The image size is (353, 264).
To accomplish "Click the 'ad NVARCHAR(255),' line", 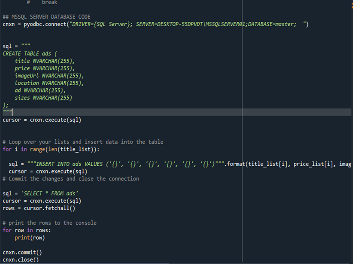I will 40,90.
